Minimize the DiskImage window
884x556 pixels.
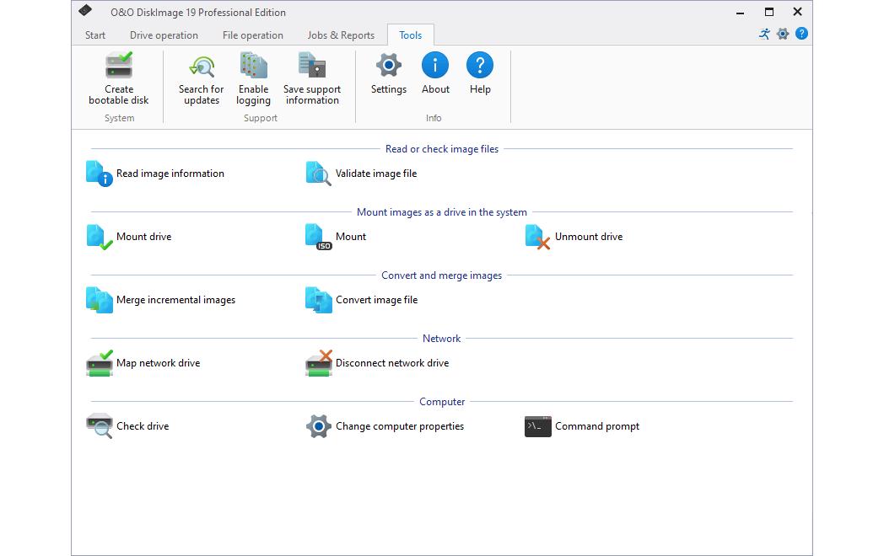point(741,12)
